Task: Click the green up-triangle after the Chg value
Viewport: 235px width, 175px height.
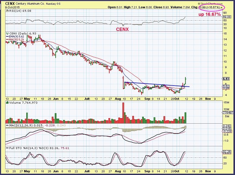Action: 221,7
